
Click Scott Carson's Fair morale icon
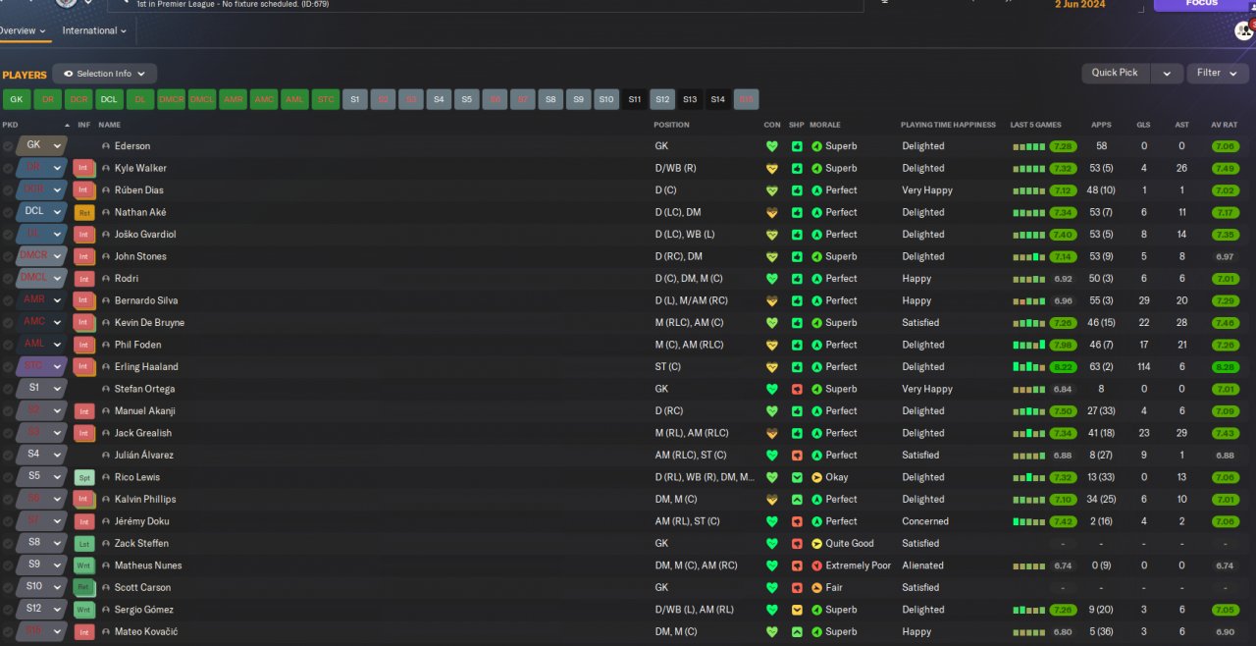(x=816, y=588)
